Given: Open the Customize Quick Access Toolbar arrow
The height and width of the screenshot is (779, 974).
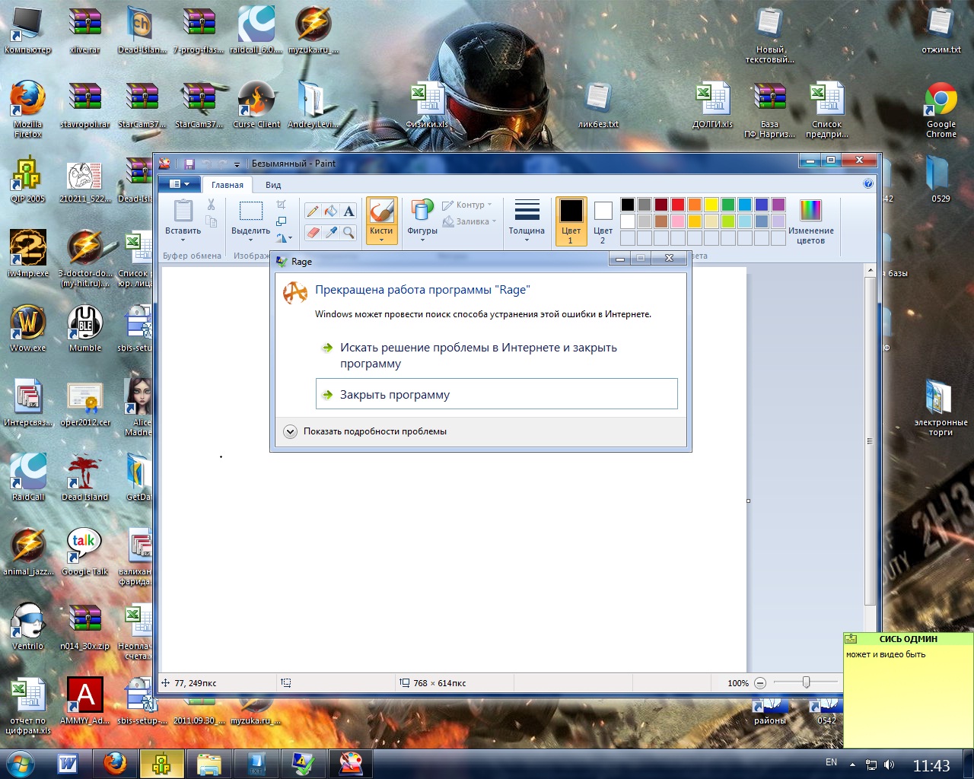Looking at the screenshot, I should click(237, 164).
